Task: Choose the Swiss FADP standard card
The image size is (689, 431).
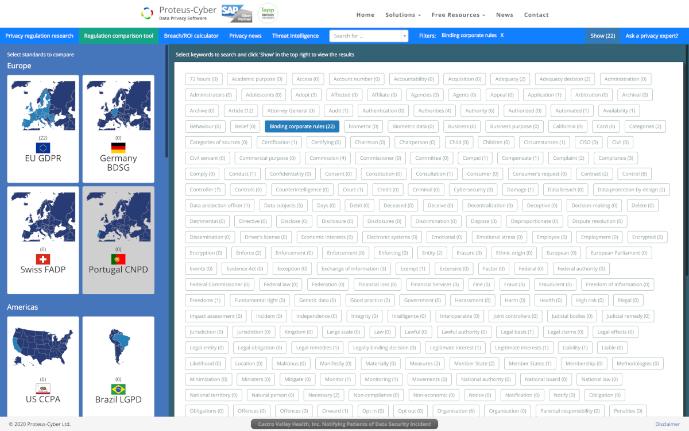Action: 43,240
